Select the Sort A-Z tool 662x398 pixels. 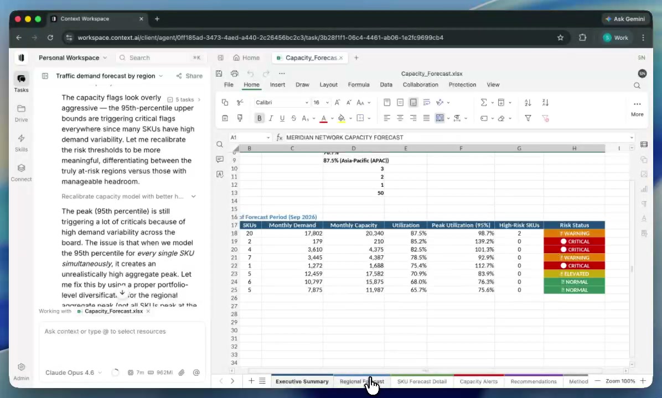(x=527, y=102)
